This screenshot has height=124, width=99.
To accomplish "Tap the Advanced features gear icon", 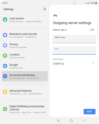I will click(5, 92).
